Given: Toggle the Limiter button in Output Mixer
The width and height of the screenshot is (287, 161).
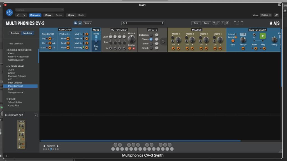Looking at the screenshot, I should (130, 48).
